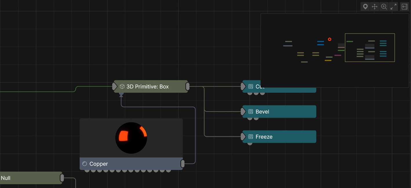Click the cube icon on 3D Primitive: Box node

point(122,86)
